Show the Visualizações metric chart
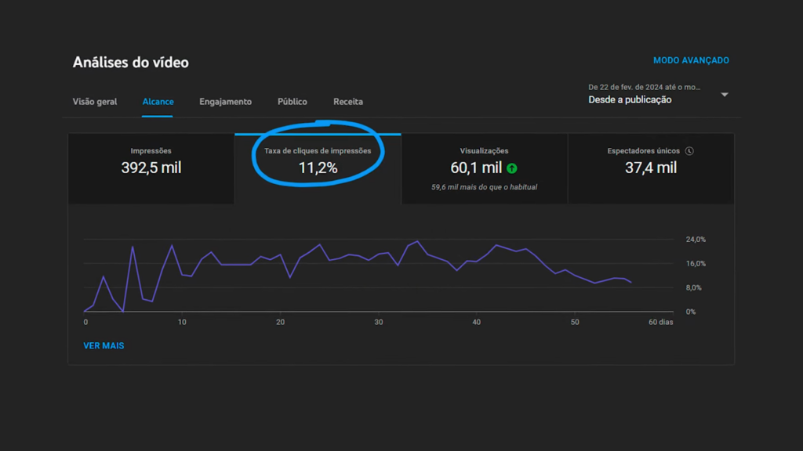Viewport: 803px width, 451px height. click(484, 161)
